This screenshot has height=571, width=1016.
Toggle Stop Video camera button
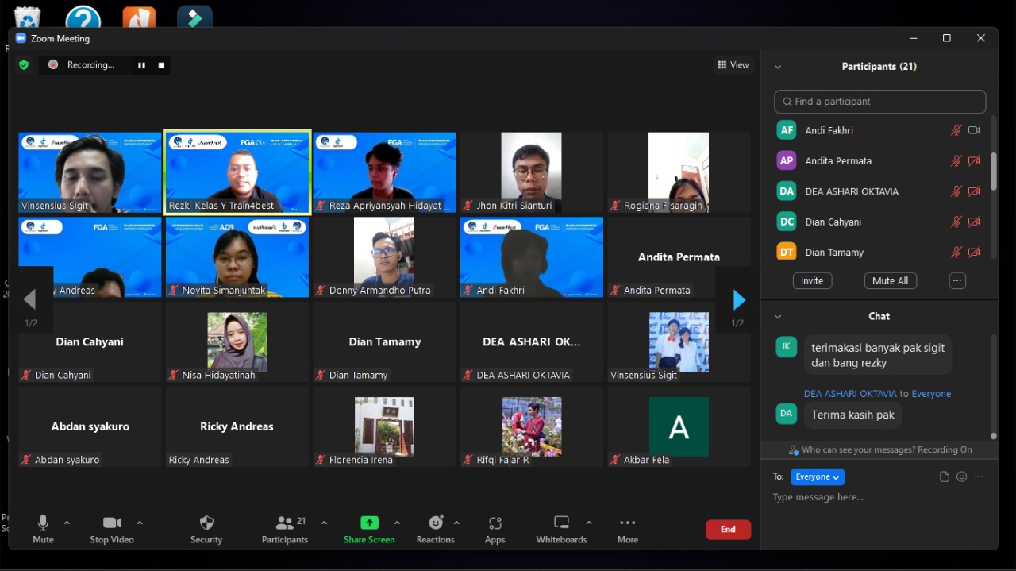click(112, 528)
